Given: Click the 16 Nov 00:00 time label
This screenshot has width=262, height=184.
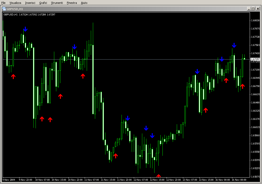Looking at the screenshot, I should tap(223, 180).
